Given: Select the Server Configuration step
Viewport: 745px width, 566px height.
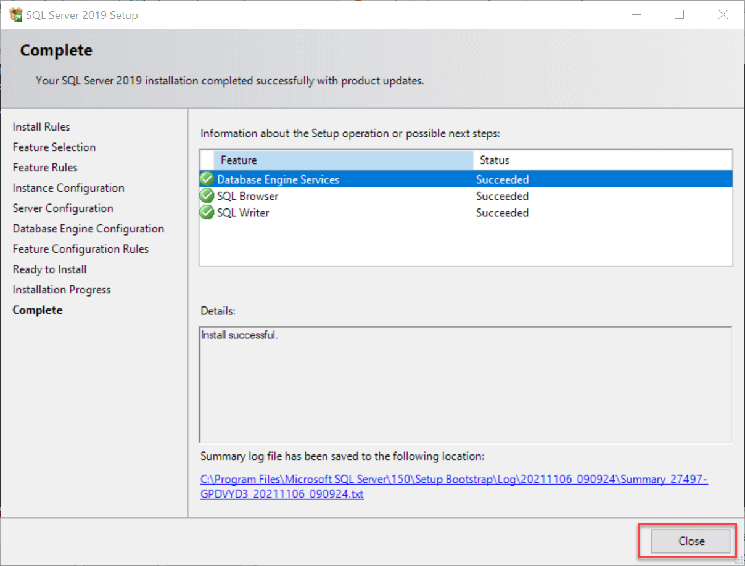Looking at the screenshot, I should (63, 208).
